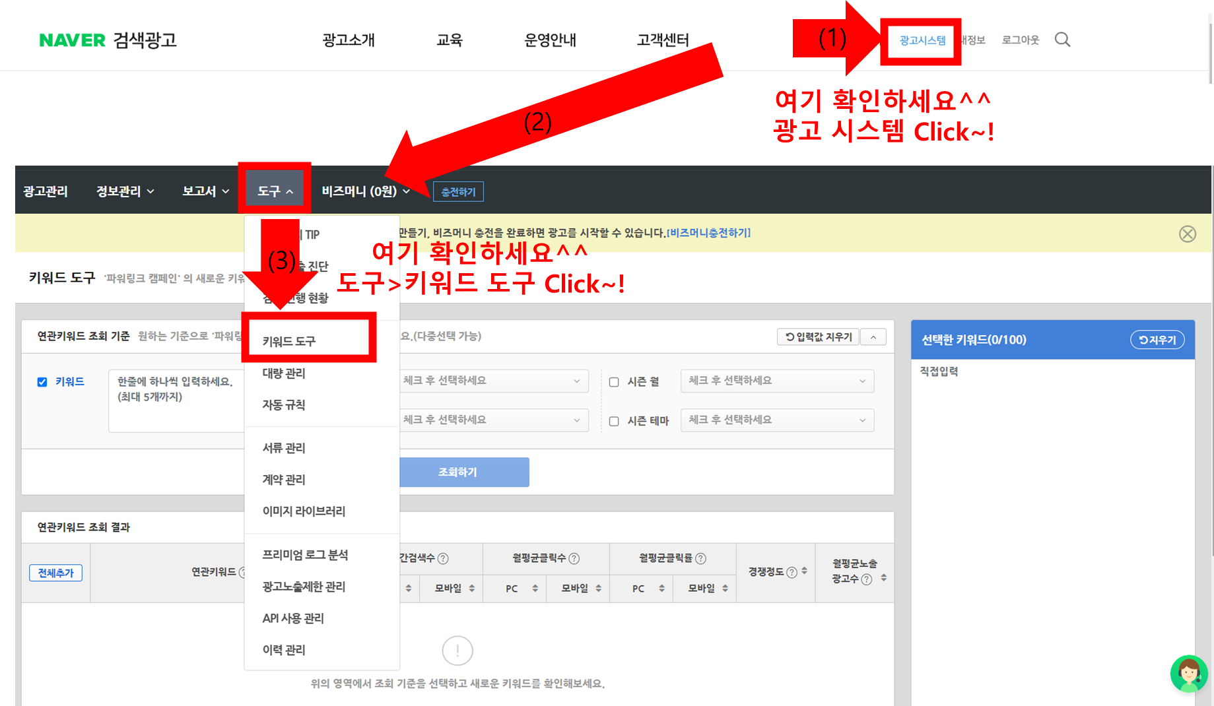Screen dimensions: 1214x706
Task: Open the 비즈머니충전하기 link
Action: pos(708,233)
